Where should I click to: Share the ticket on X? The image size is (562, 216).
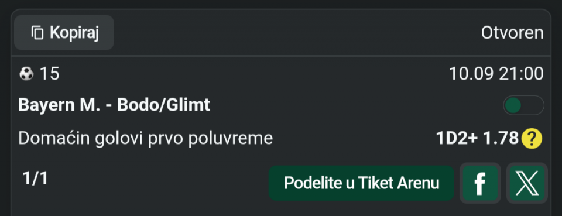click(x=527, y=183)
